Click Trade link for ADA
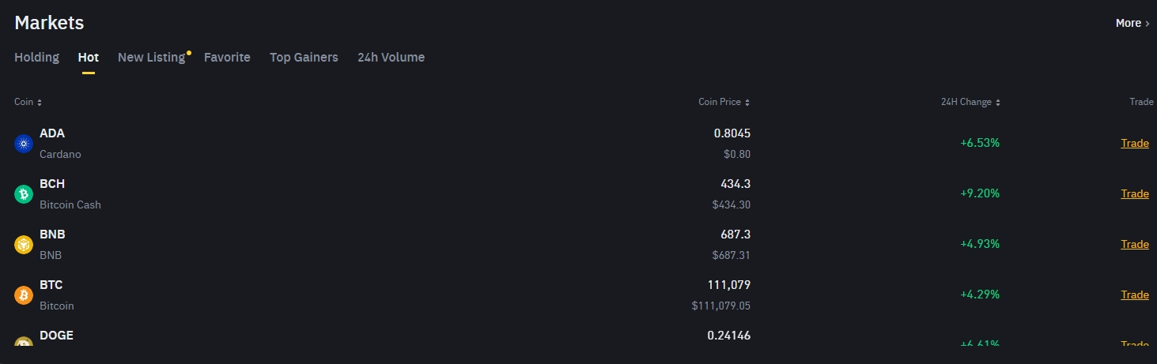1157x364 pixels. click(x=1135, y=143)
